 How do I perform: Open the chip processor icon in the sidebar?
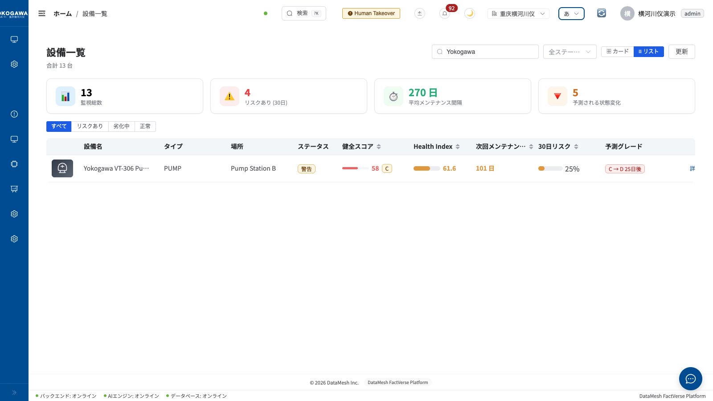(14, 164)
